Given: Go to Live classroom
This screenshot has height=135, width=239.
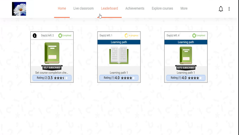Looking at the screenshot, I should [84, 8].
